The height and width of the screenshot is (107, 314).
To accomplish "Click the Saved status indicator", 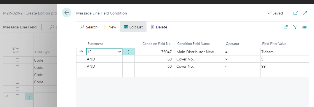I will [x=275, y=13].
